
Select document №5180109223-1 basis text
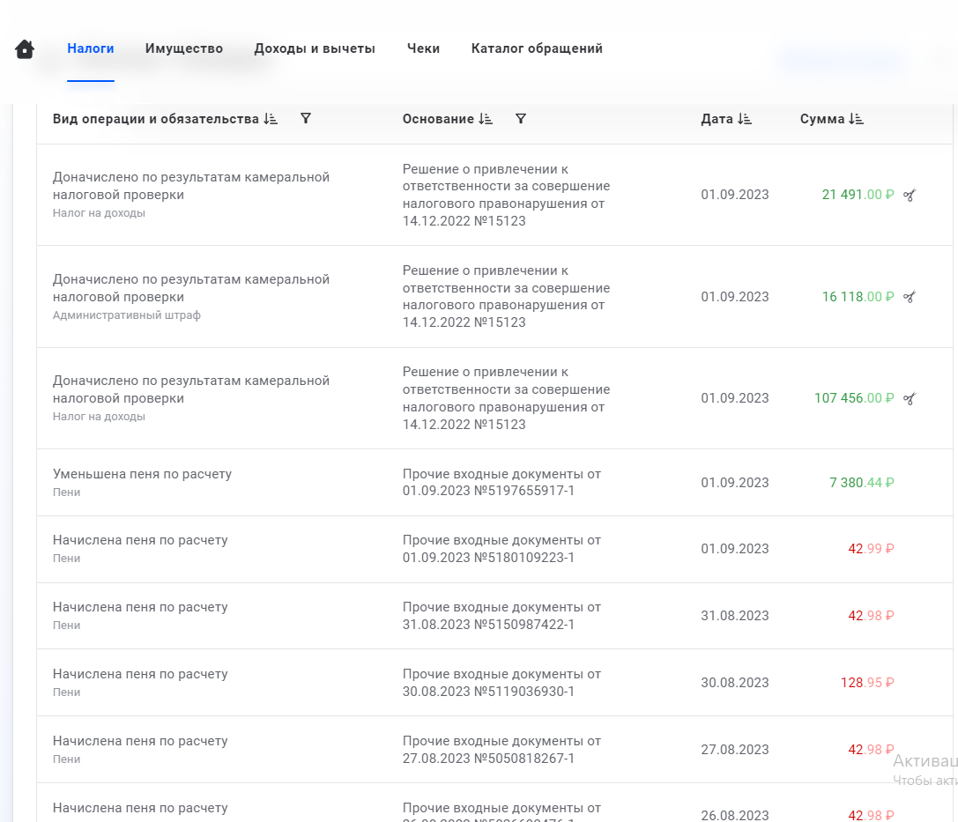point(501,548)
